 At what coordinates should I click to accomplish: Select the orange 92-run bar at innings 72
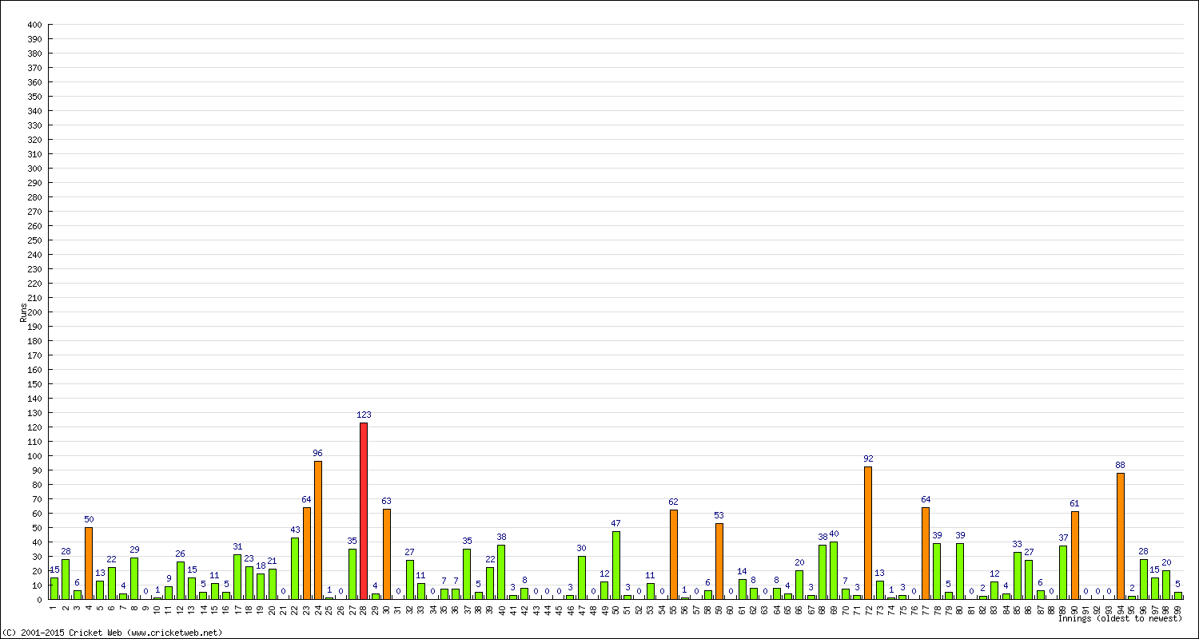tap(868, 533)
